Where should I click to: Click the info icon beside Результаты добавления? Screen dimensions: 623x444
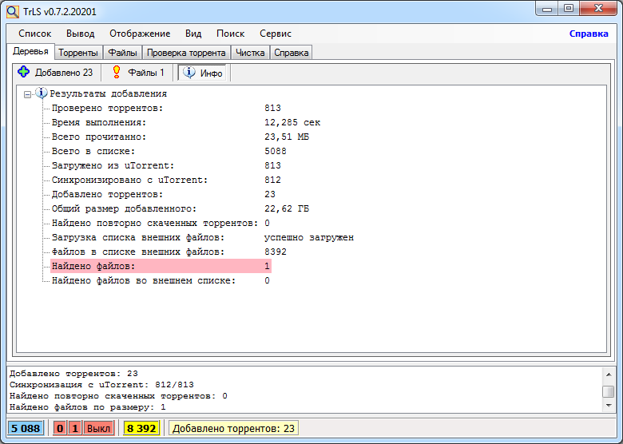pos(42,93)
